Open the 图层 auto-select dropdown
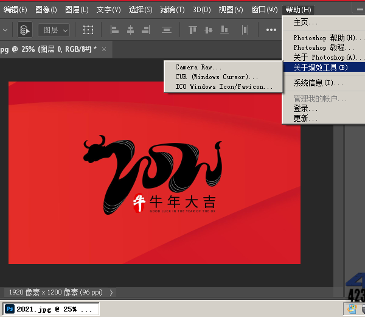This screenshot has height=317, width=365. tap(54, 30)
